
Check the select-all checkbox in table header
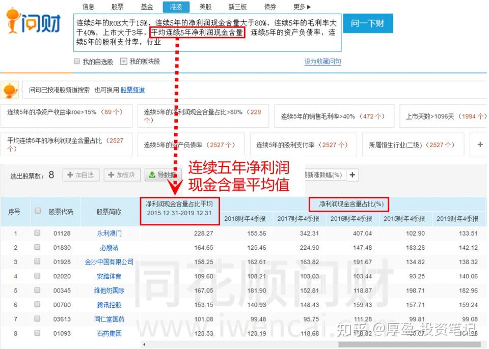coord(37,211)
